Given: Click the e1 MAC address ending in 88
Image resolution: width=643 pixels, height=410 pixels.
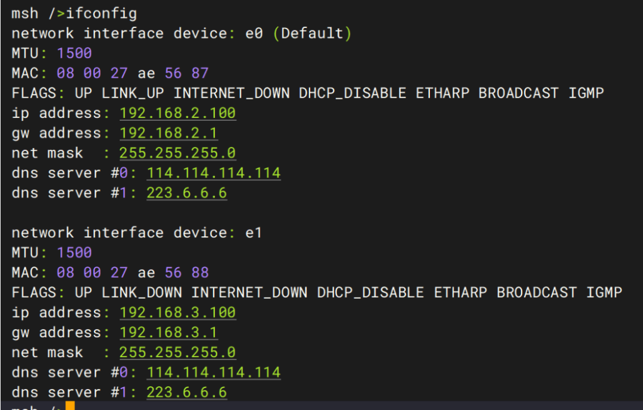Looking at the screenshot, I should pyautogui.click(x=133, y=273).
